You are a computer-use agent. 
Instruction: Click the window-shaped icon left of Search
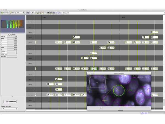(x=59, y=13)
